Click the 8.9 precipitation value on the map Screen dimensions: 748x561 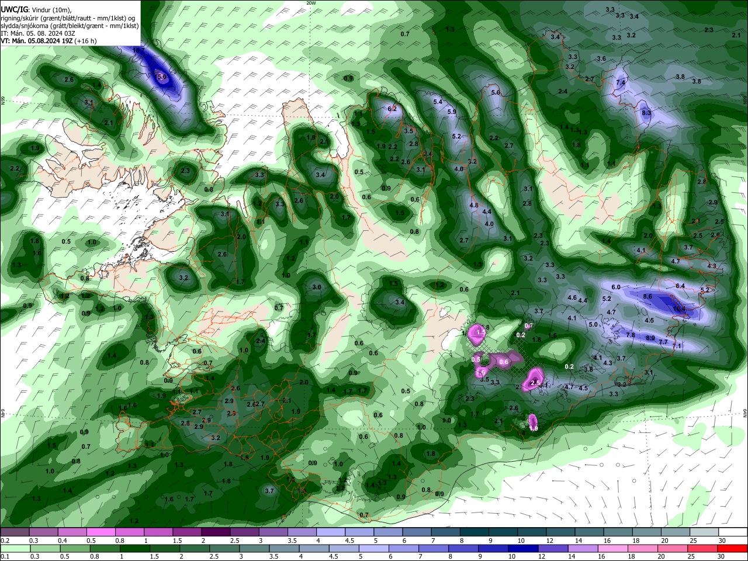(650, 338)
